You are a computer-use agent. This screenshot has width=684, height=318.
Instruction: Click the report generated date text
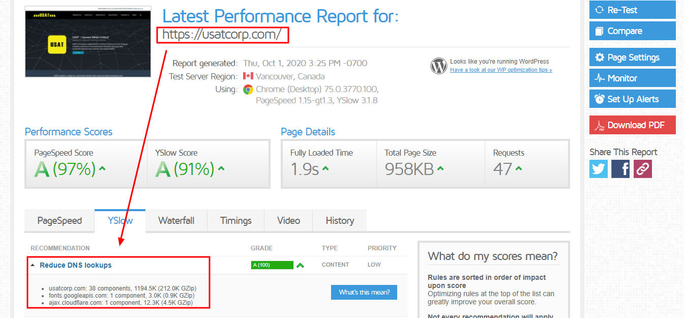[305, 64]
